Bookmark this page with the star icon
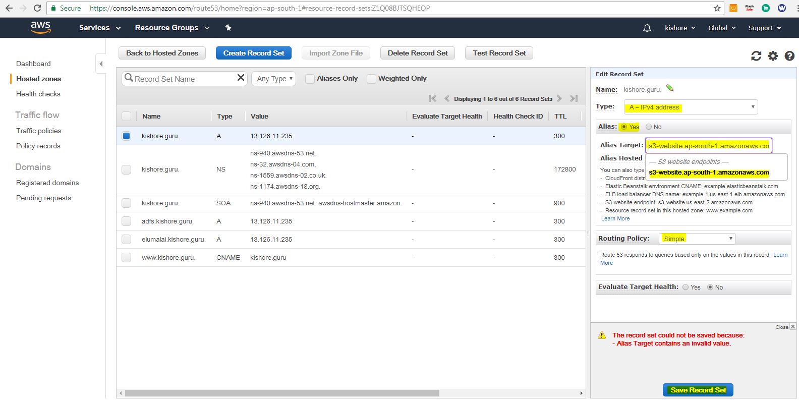 tap(717, 8)
